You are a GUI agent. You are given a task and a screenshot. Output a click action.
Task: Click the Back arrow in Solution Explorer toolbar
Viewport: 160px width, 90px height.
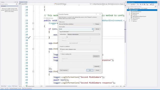tap(128, 4)
